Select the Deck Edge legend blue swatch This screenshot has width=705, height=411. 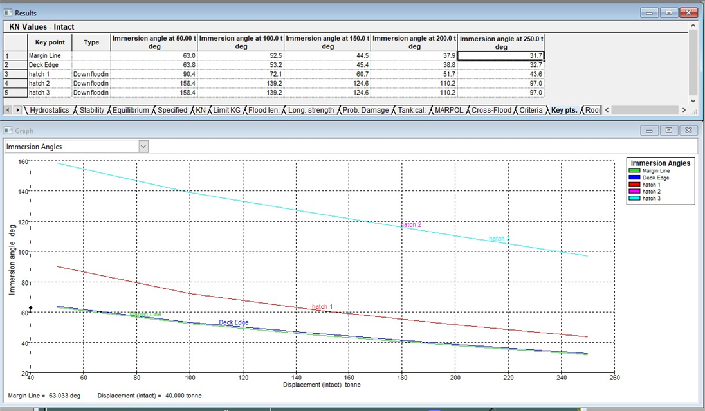click(x=634, y=178)
